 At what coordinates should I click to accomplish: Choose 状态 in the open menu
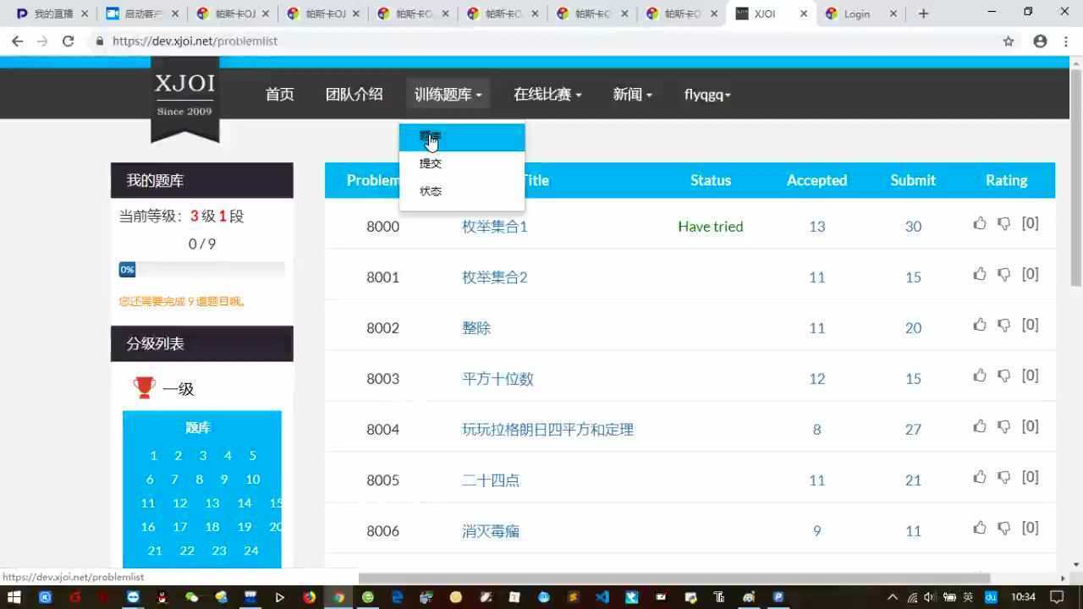[431, 191]
